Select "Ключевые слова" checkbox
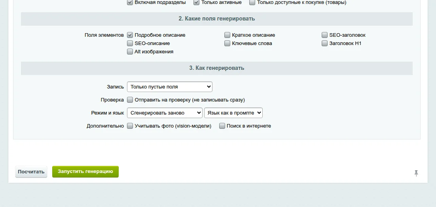 coord(227,43)
